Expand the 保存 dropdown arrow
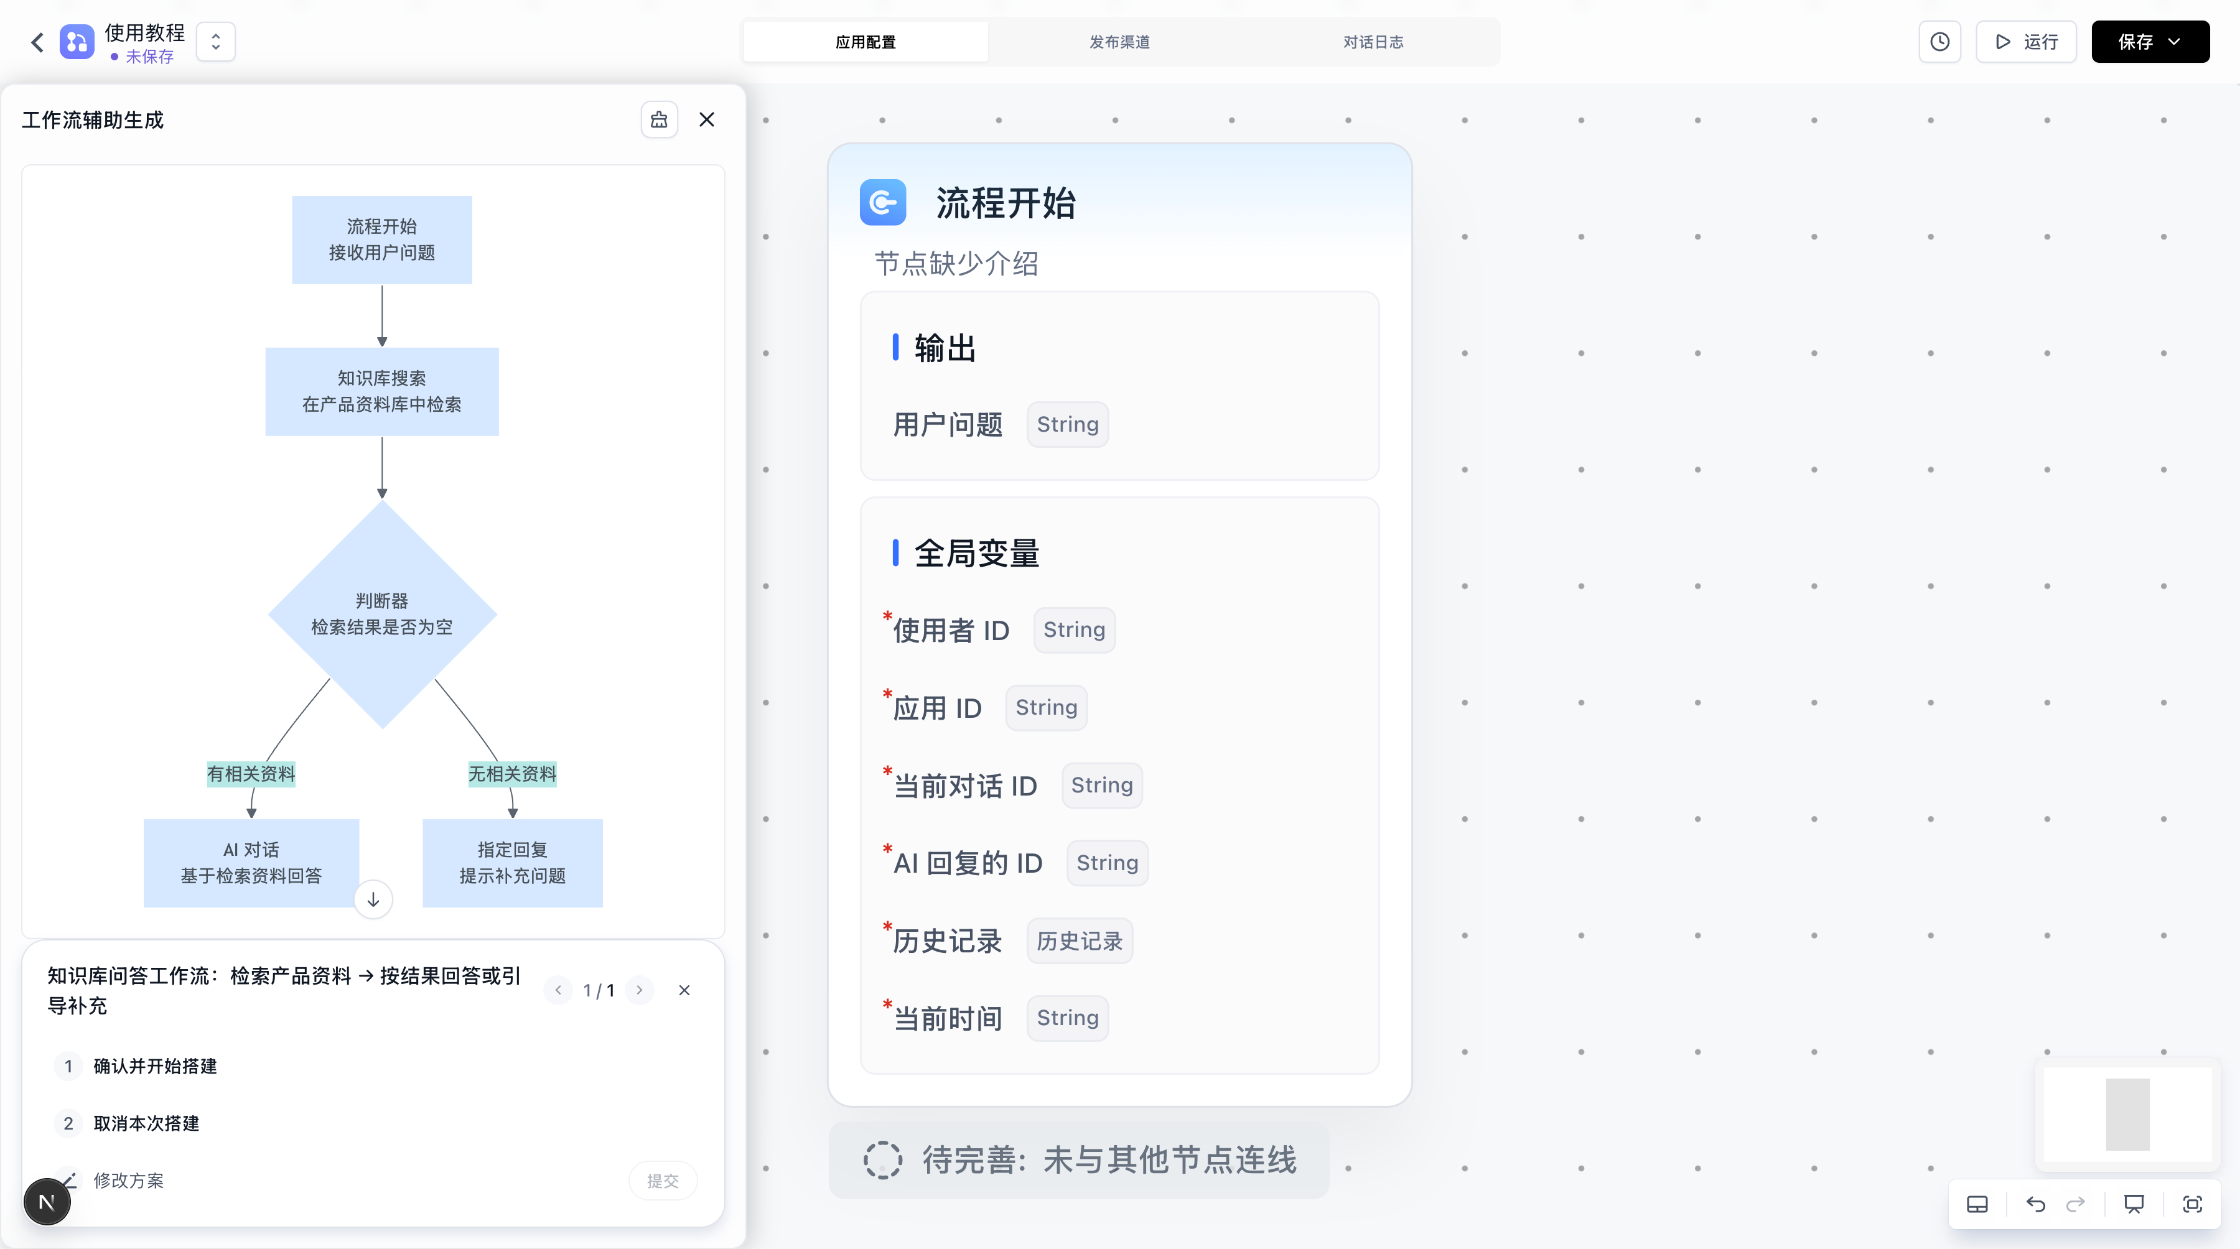 coord(2175,42)
